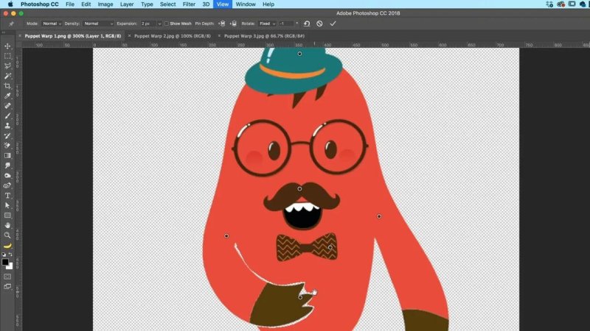Open the File menu

[70, 4]
